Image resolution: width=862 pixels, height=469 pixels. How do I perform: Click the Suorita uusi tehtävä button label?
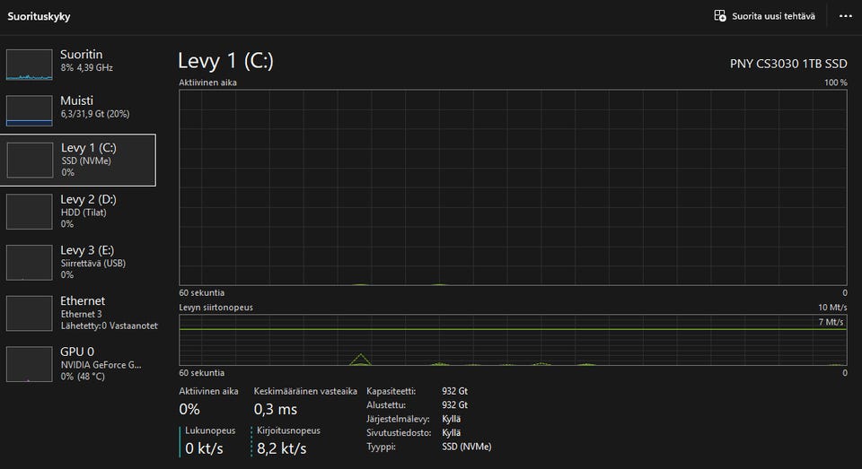tap(773, 16)
